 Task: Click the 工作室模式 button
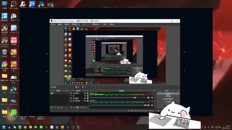[168, 101]
